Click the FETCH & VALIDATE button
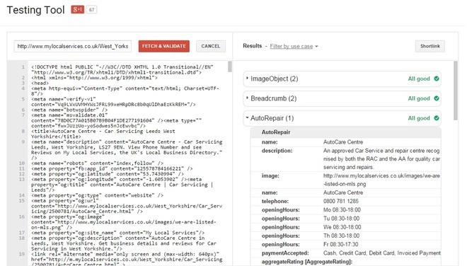Image resolution: width=467 pixels, height=266 pixels. 164,46
